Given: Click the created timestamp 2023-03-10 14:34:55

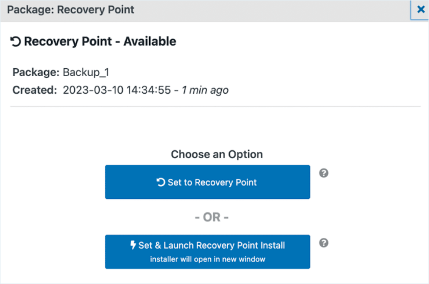Looking at the screenshot, I should 117,90.
